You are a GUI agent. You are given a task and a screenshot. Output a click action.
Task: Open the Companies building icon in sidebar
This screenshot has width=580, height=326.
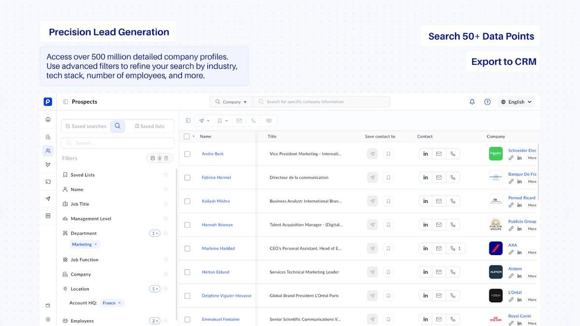click(48, 137)
